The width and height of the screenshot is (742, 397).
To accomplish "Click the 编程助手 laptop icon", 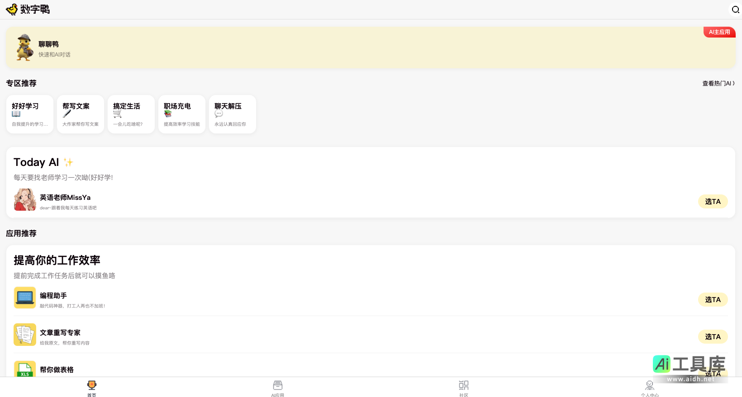I will pos(25,298).
